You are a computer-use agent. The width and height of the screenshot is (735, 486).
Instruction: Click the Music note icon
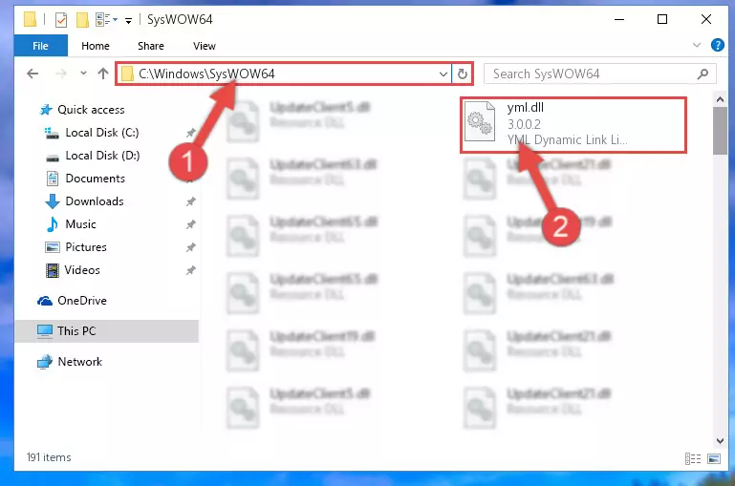click(53, 224)
